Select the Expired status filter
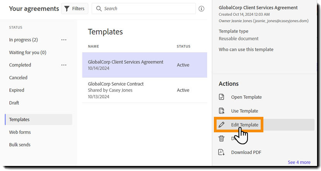 pyautogui.click(x=17, y=90)
